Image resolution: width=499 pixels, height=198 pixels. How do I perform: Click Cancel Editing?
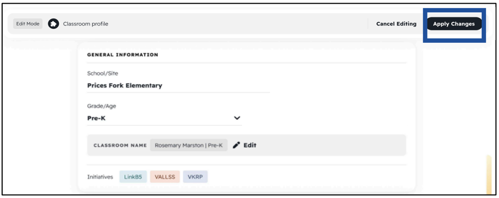click(396, 24)
